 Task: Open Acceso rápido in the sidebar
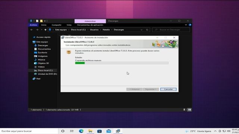[x=43, y=37]
